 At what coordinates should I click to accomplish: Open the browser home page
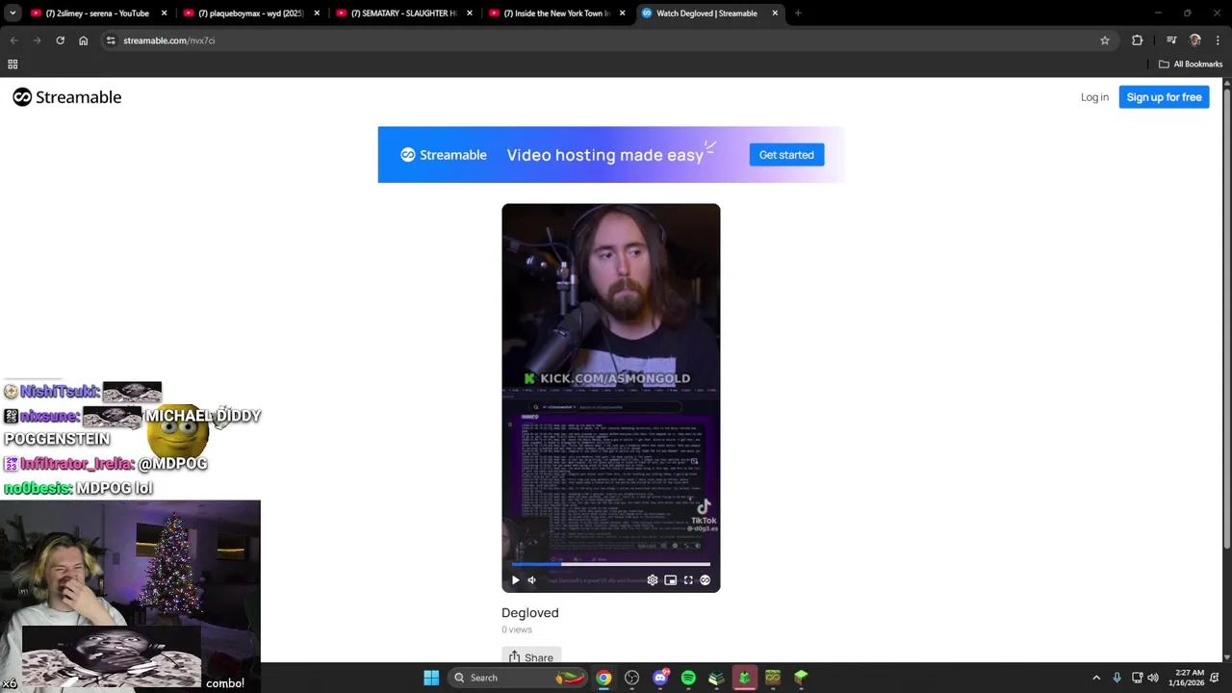click(x=83, y=40)
